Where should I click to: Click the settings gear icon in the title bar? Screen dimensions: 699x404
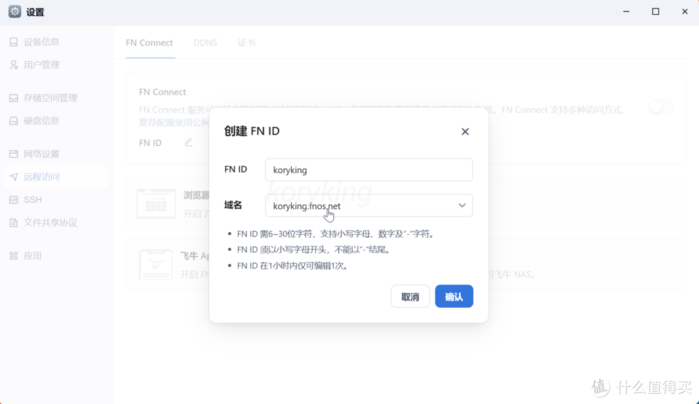point(14,11)
